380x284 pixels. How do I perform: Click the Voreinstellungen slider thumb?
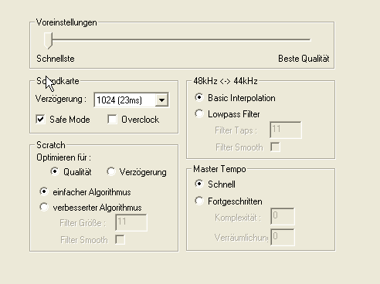(x=48, y=40)
